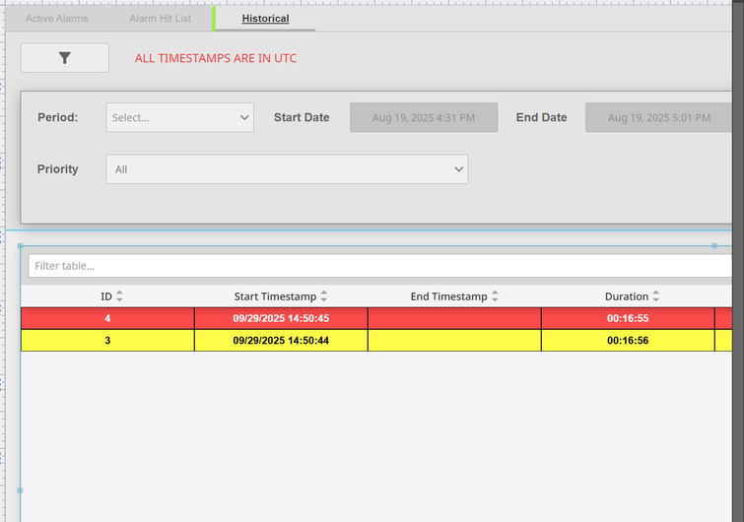Click the Start Date field Aug 19 4:31 PM

tap(424, 117)
